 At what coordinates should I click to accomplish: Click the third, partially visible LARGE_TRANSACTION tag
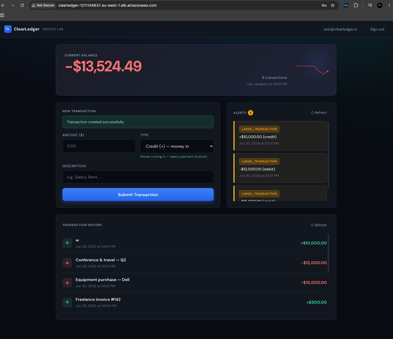pos(259,194)
